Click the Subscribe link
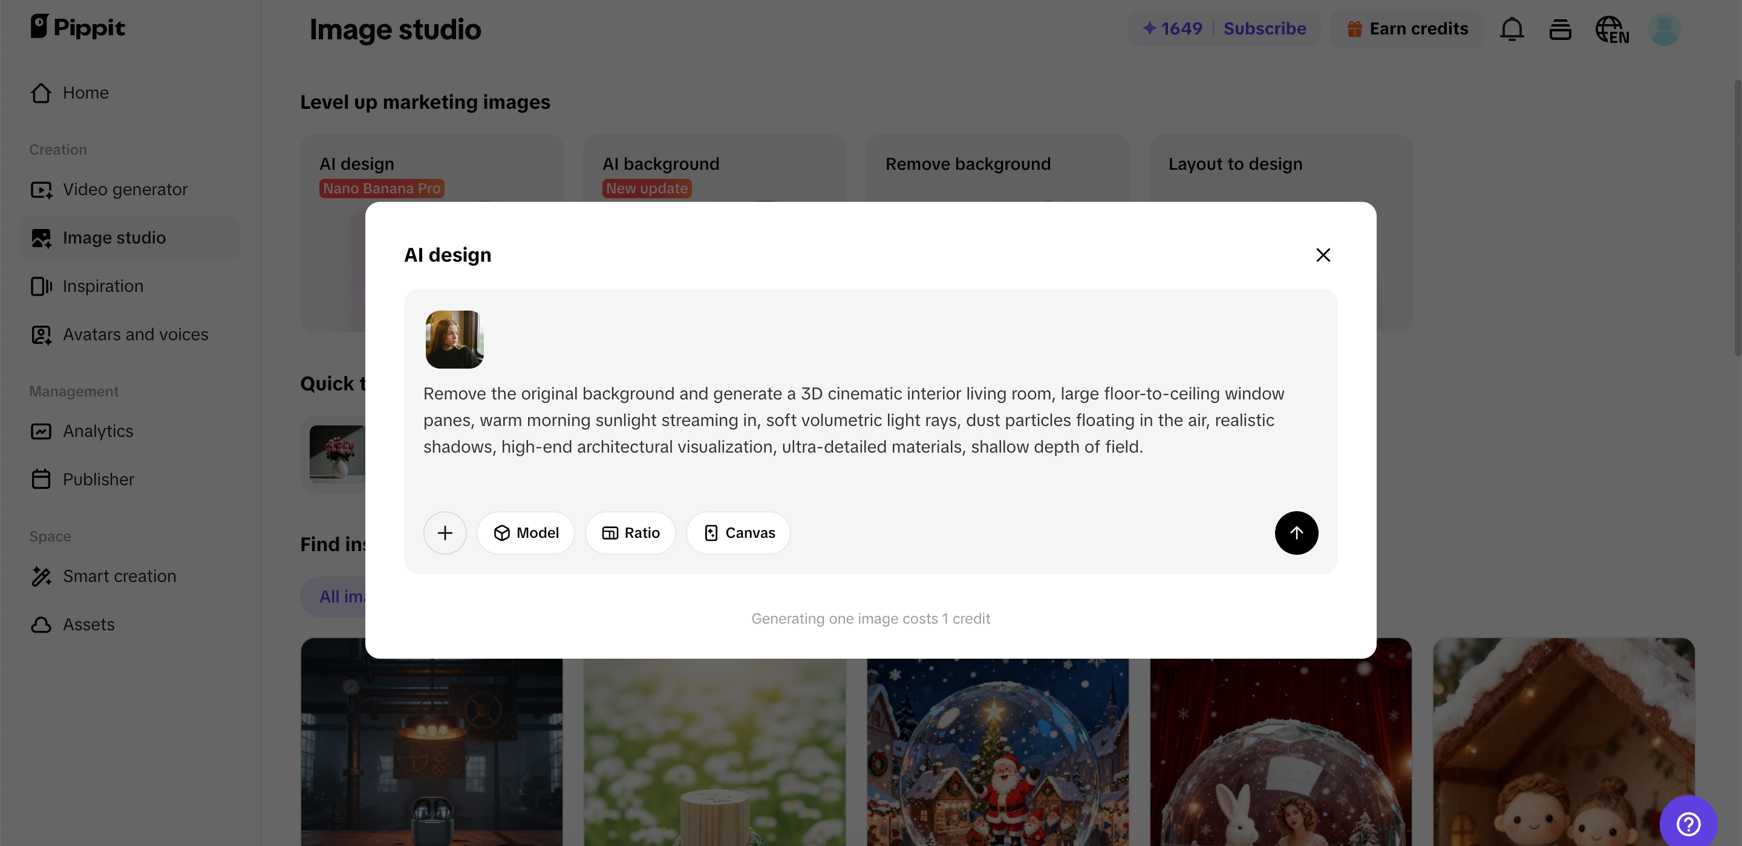Screen dimensions: 1742x846 pos(1265,29)
